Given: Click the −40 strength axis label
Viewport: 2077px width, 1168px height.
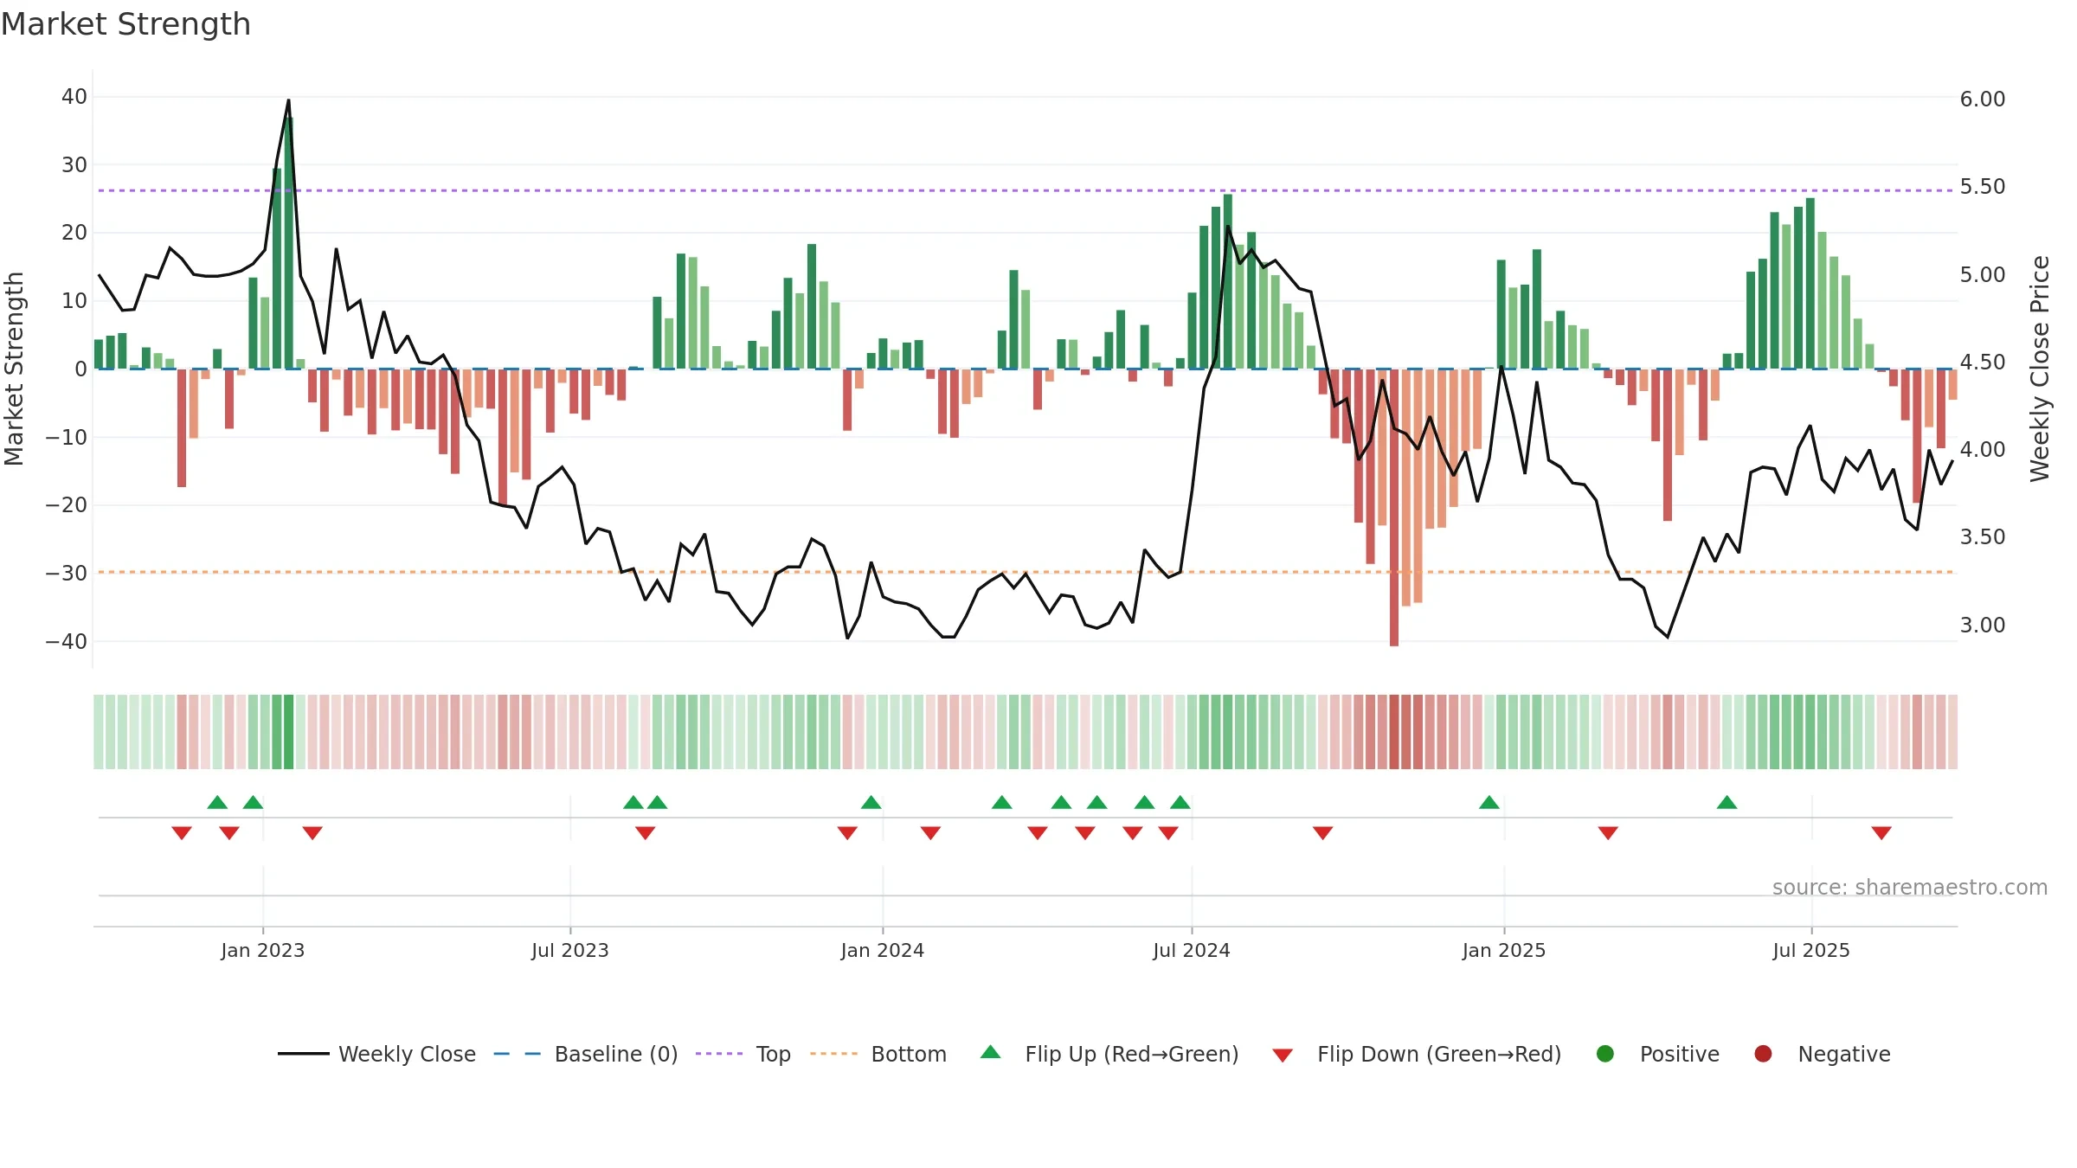Looking at the screenshot, I should tap(67, 642).
